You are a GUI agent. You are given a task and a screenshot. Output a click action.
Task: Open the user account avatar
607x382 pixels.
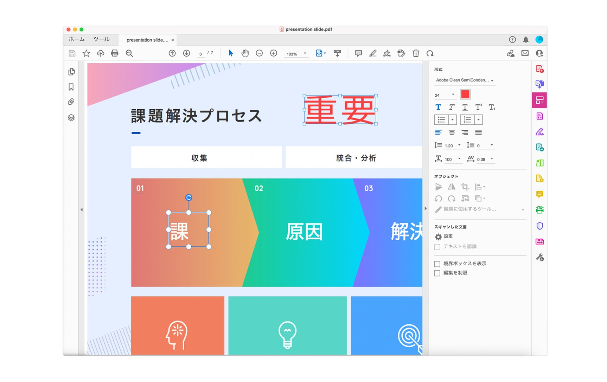point(539,40)
